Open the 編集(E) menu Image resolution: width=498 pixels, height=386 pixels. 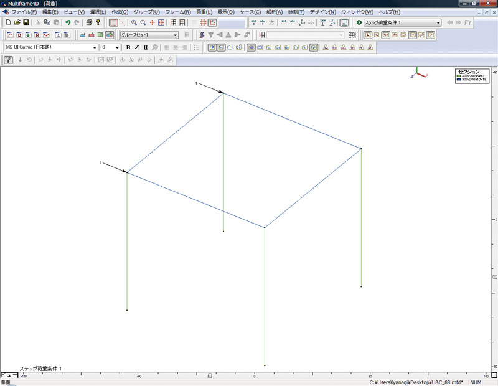[50, 12]
